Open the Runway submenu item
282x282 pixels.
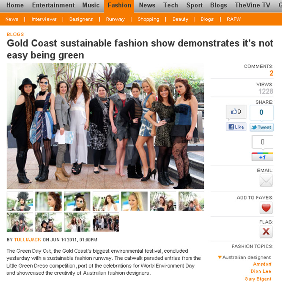pos(115,19)
